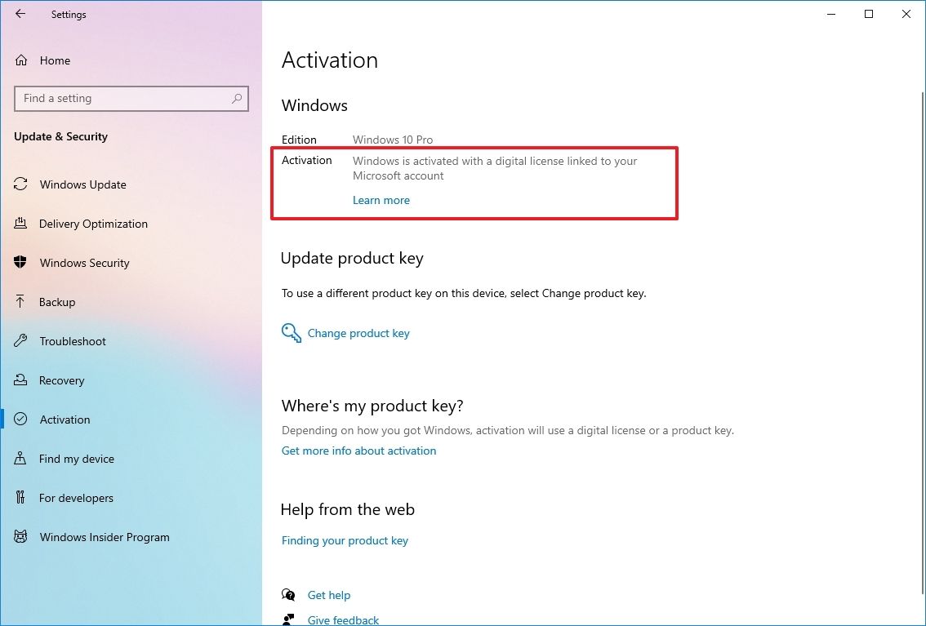This screenshot has width=926, height=626.
Task: Click the back arrow at top left
Action: [x=20, y=14]
